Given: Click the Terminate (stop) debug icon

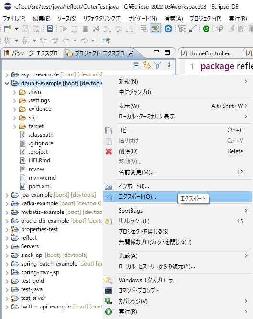Looking at the screenshot, I should (85, 29).
